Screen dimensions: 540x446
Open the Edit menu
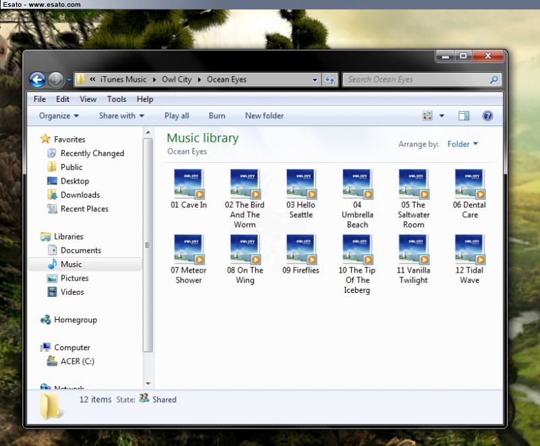(x=63, y=99)
